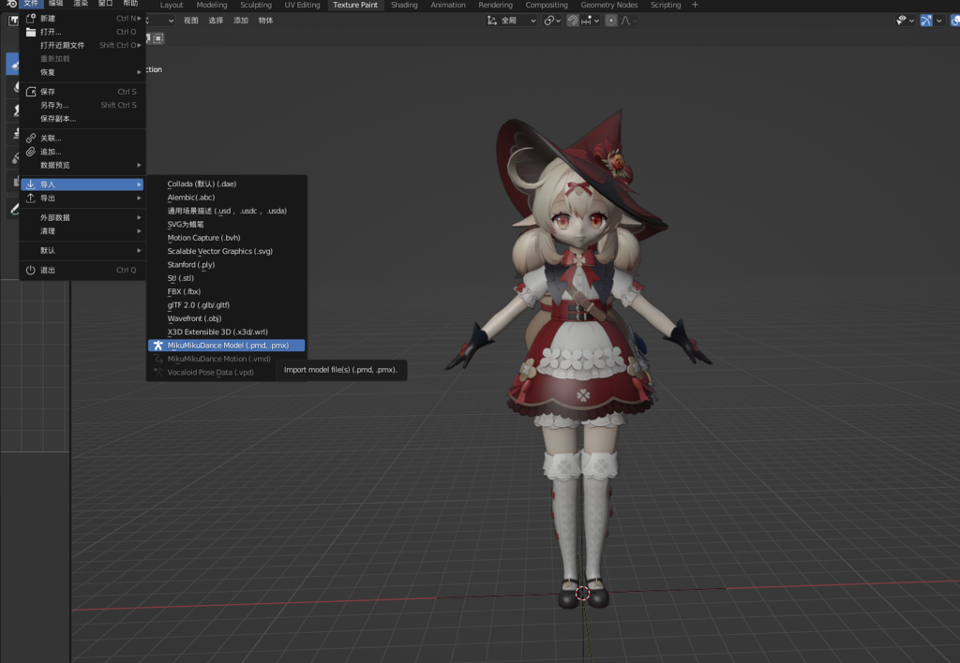Open the pivot point dropdown arrow

(558, 21)
